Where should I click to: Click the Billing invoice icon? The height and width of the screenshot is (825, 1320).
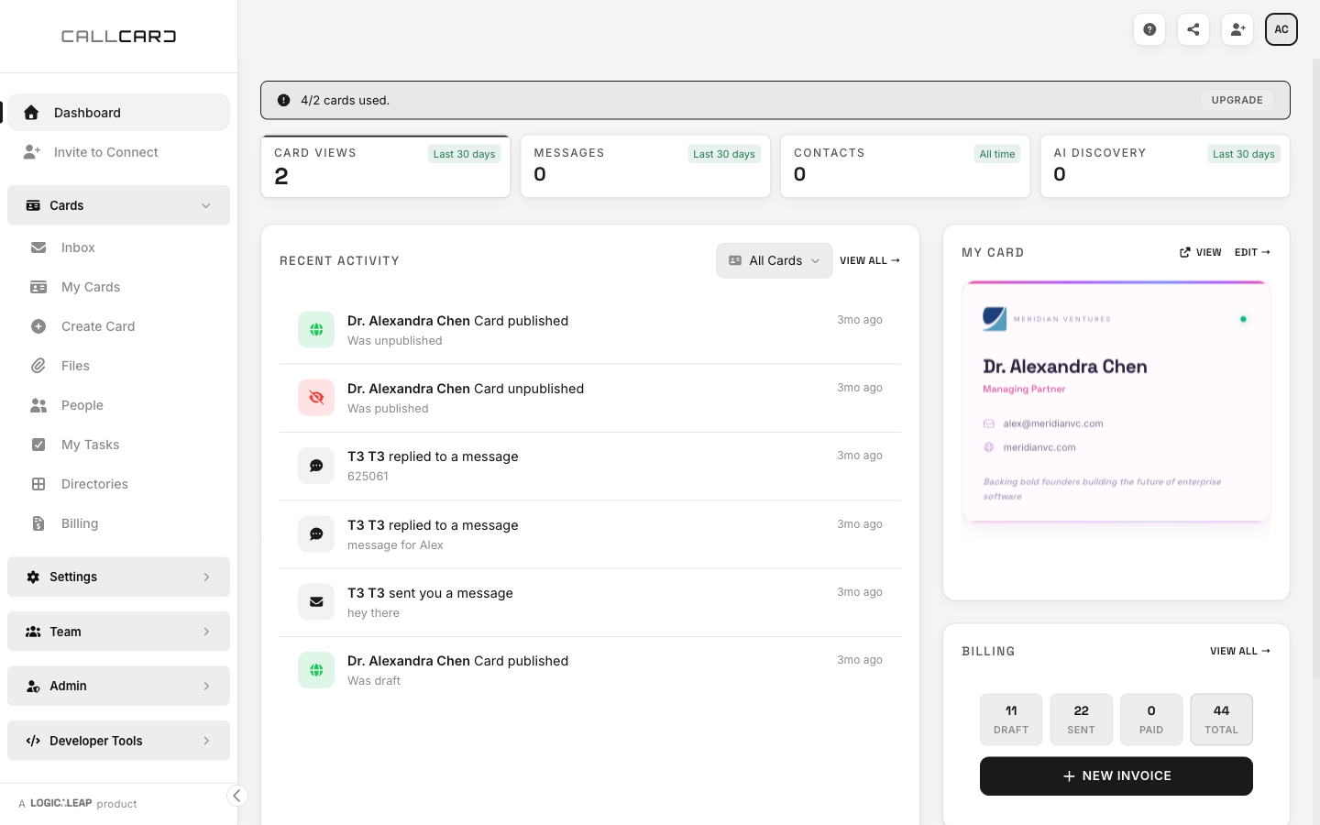coord(38,523)
